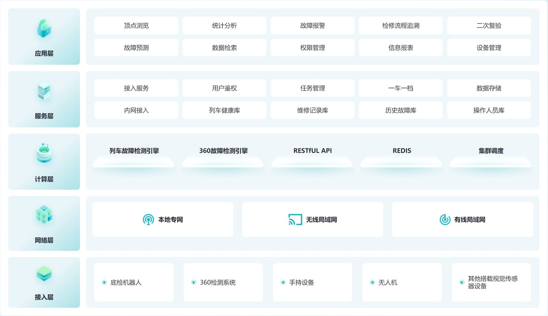548x316 pixels.
Task: Select the radio dot beside 360检测系统
Action: click(x=194, y=282)
